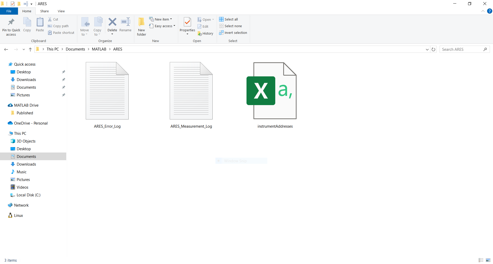
Task: Click Invert selection in ribbon
Action: point(233,33)
